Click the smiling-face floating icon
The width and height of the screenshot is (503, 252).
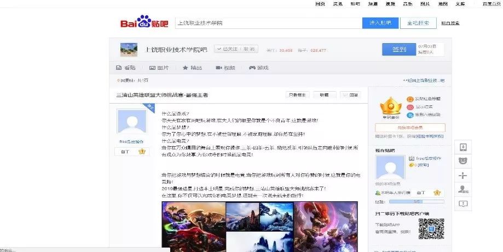pyautogui.click(x=463, y=161)
